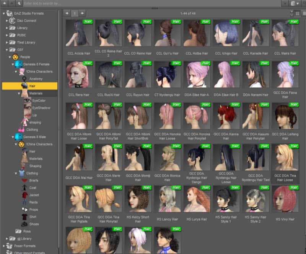Expand the Library folder node
This screenshot has height=254, width=306.
tap(7, 28)
